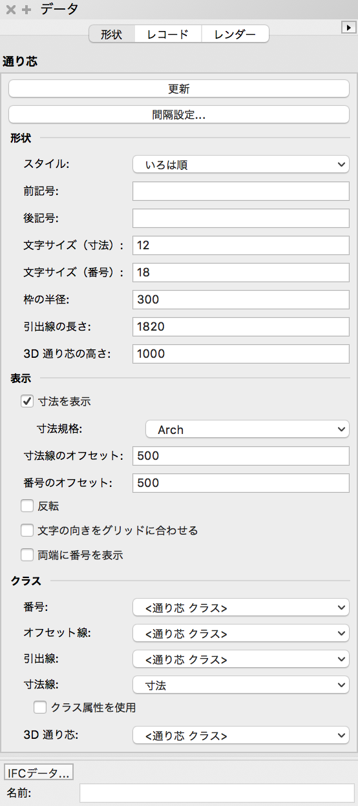Close the データ palette with X icon

[10, 10]
